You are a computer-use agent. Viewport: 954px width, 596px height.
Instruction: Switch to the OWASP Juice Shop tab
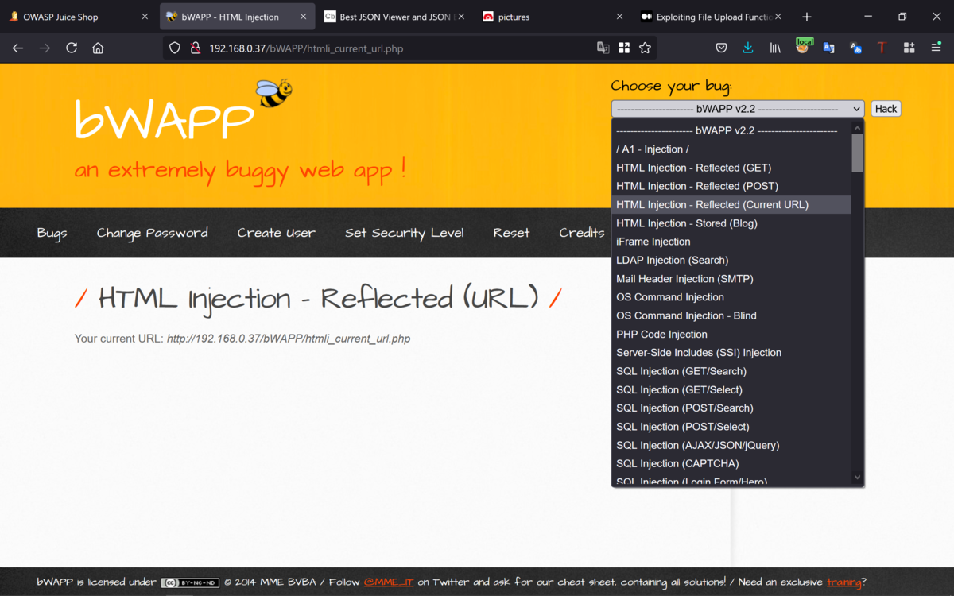tap(79, 17)
